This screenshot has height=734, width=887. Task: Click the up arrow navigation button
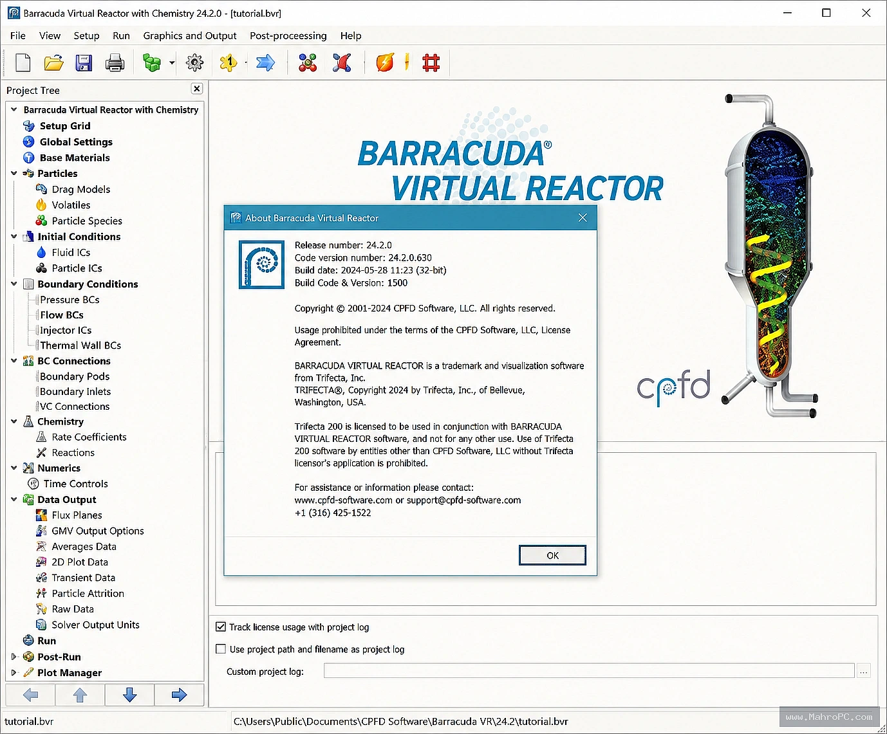[x=80, y=695]
